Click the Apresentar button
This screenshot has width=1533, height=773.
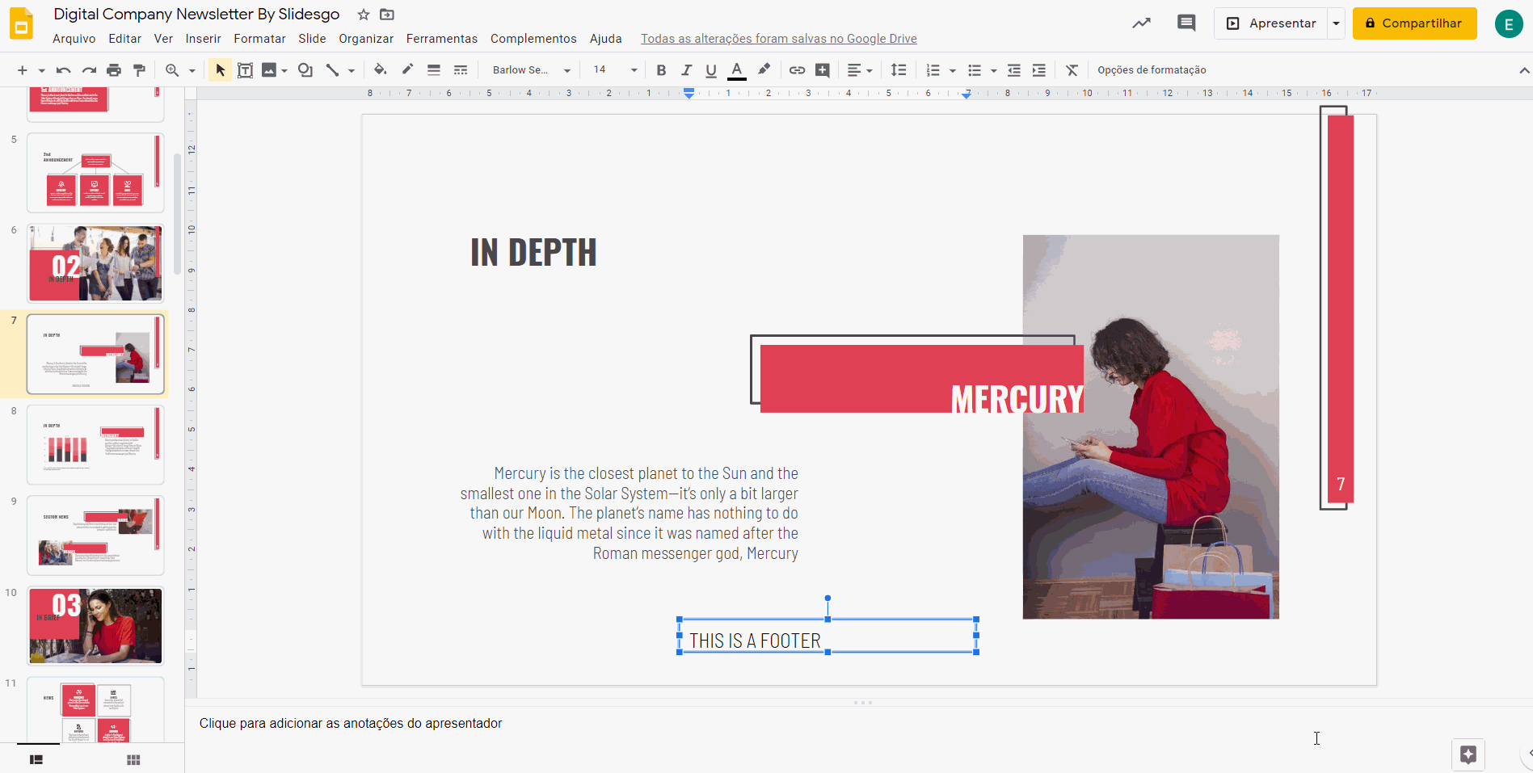tap(1271, 23)
